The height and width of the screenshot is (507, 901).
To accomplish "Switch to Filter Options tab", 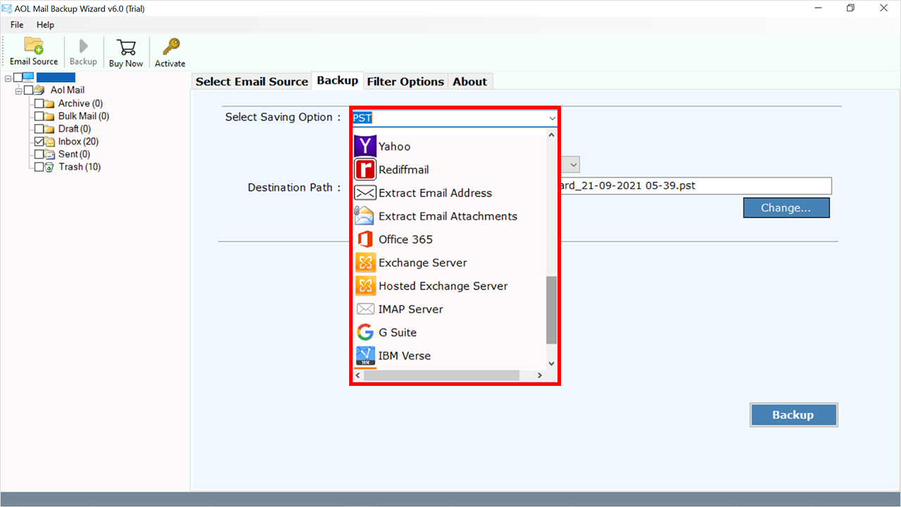I will coord(405,82).
